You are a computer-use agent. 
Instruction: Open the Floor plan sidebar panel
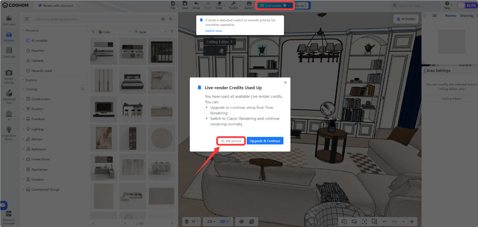[9, 20]
